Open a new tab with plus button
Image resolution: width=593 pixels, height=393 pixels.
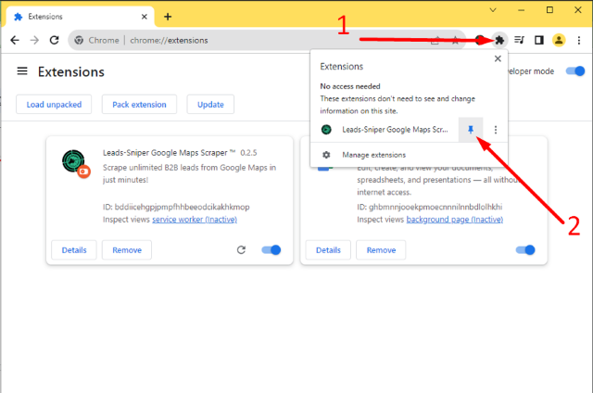point(168,17)
